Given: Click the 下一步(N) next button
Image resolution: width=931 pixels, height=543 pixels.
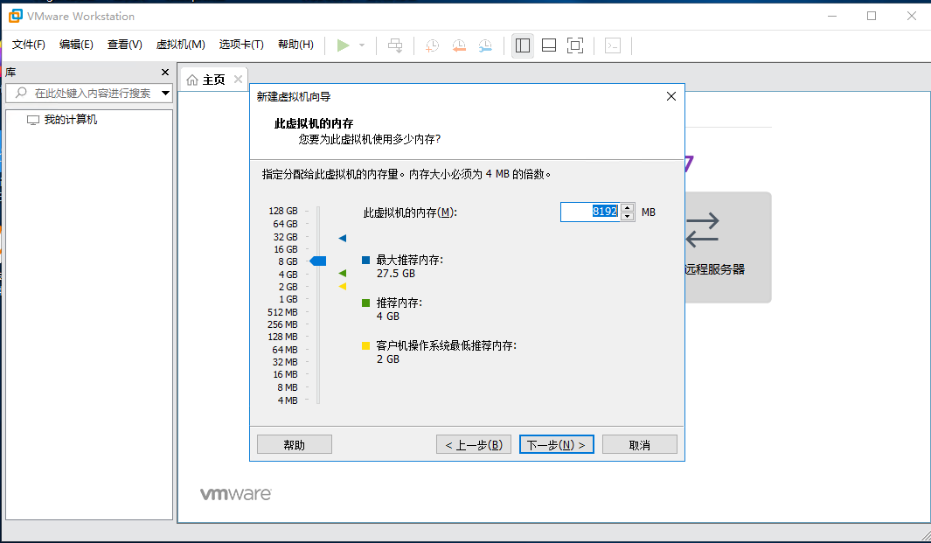Looking at the screenshot, I should pos(556,444).
